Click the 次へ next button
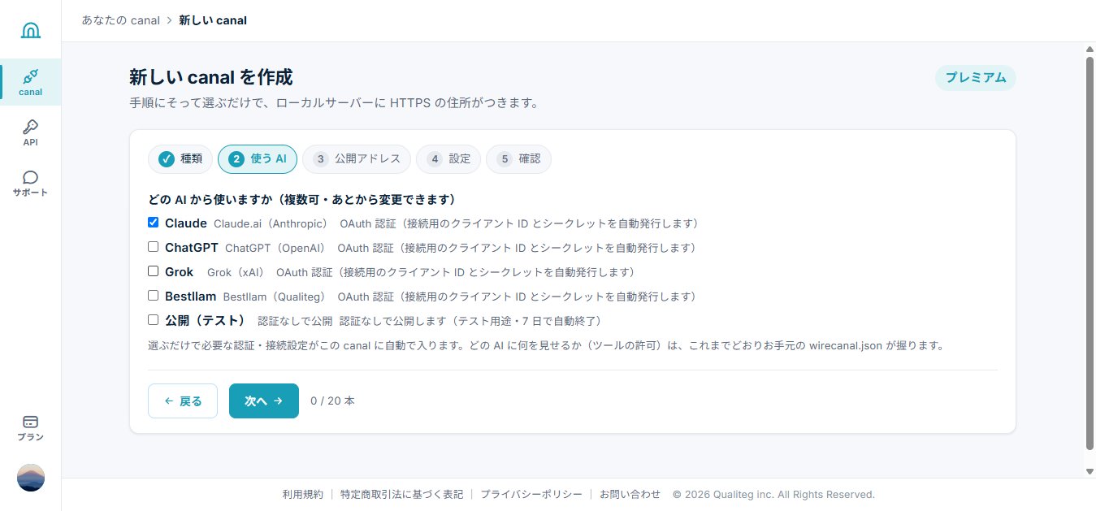 [264, 401]
